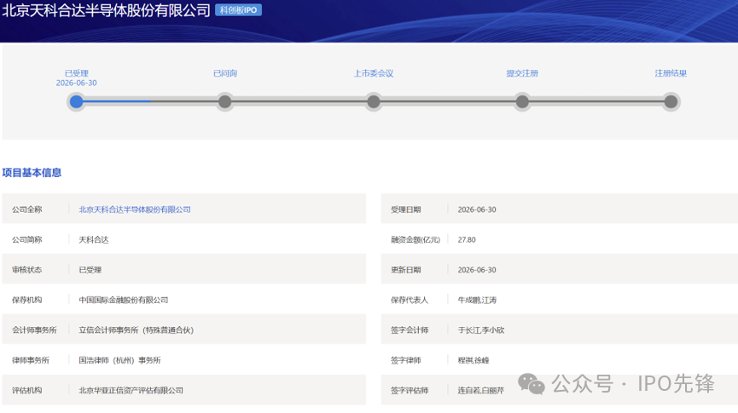Viewport: 738px width, 413px height.
Task: Click the 签字会计师 field label
Action: 410,330
